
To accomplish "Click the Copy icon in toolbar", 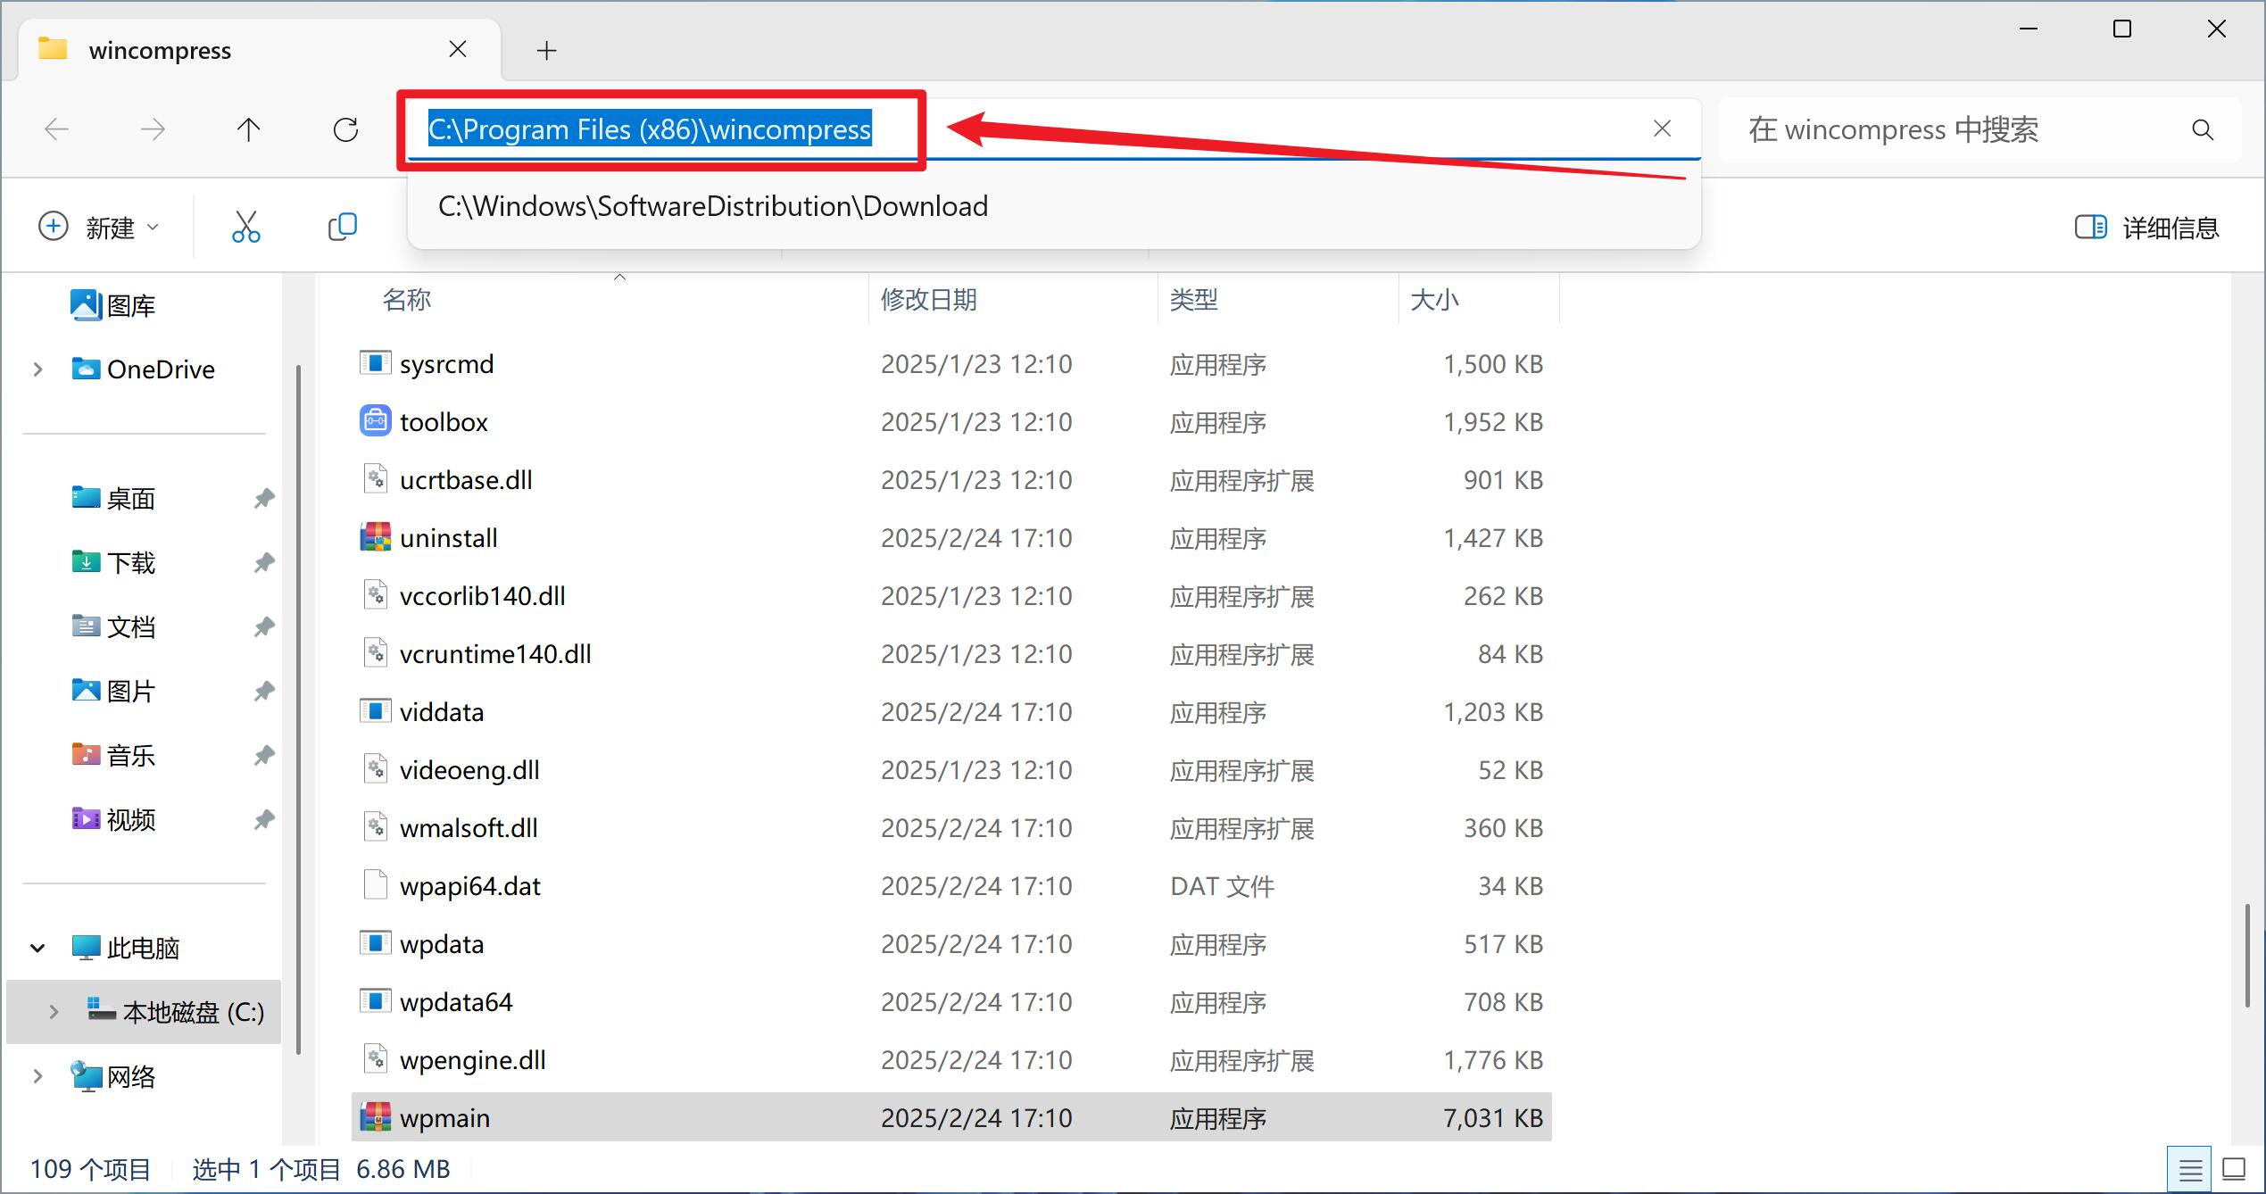I will (x=342, y=227).
